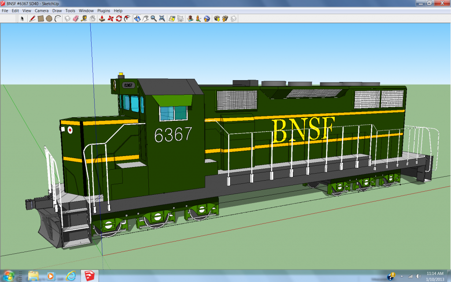Screen dimensions: 451x282
Task: Click the Share Model upload icon
Action: pos(225,19)
